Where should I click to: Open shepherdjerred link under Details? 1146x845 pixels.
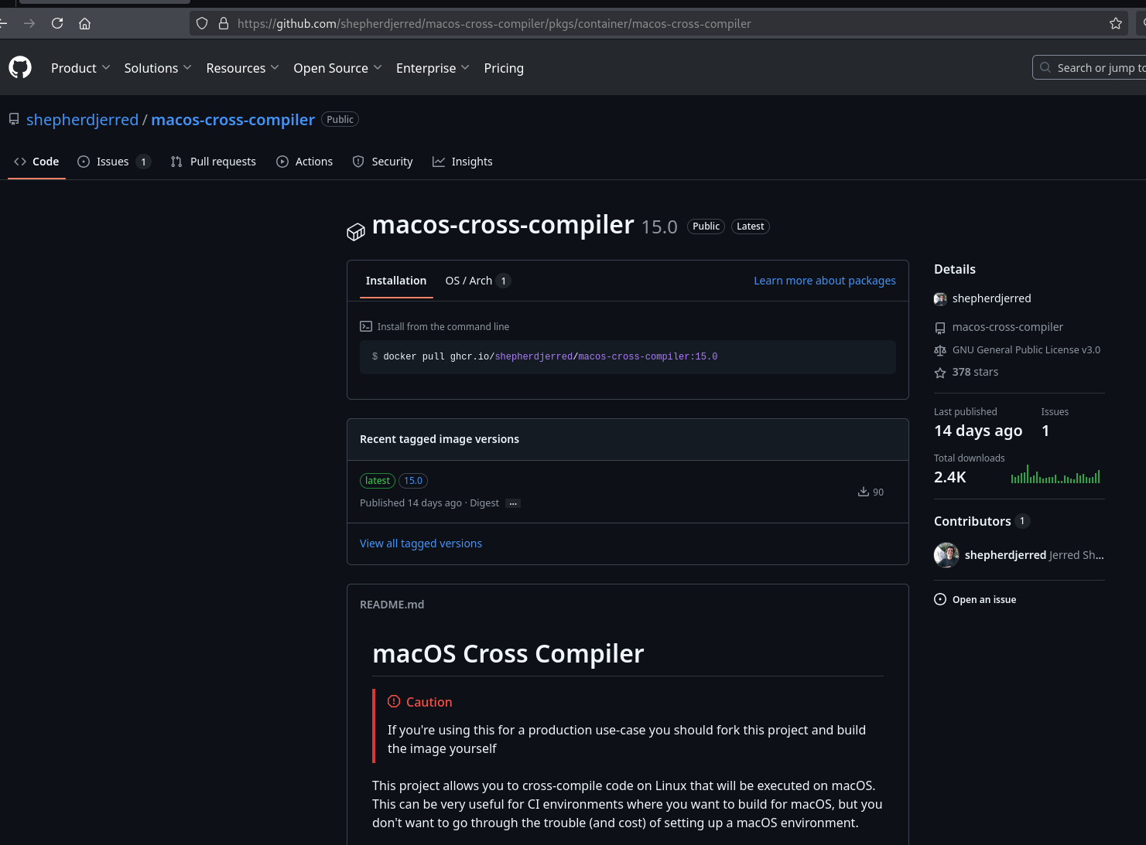pos(992,298)
